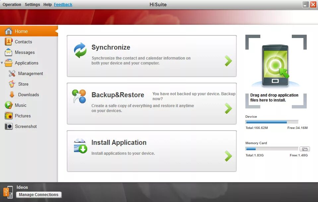Click the 'Install applications to your device.' description
The image size is (318, 202).
(x=123, y=153)
